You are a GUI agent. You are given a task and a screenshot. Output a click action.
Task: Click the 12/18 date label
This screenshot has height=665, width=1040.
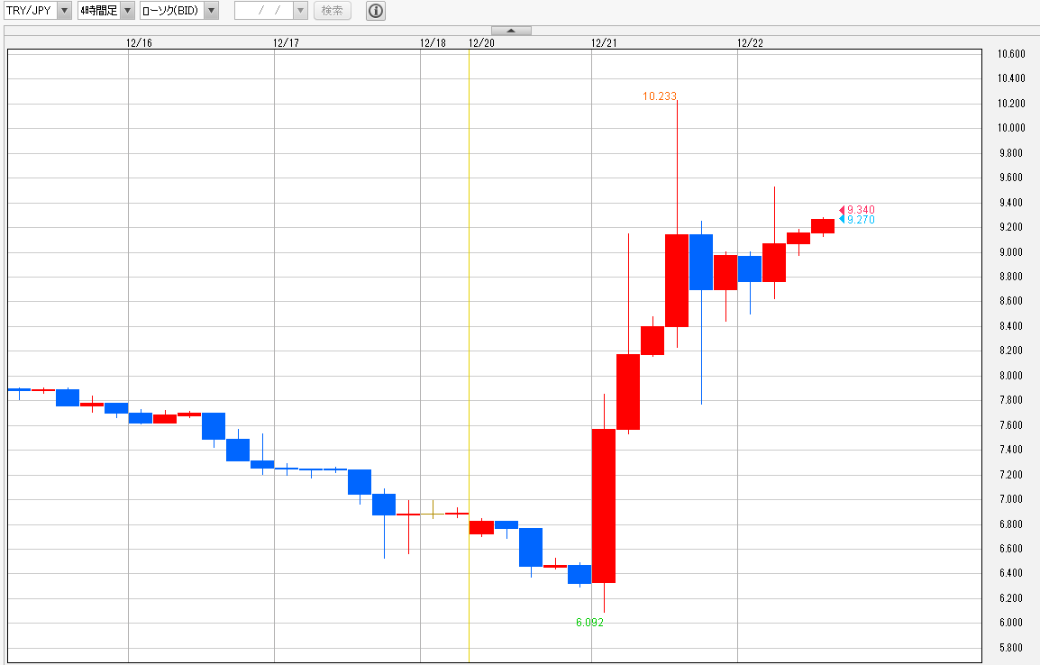[433, 43]
